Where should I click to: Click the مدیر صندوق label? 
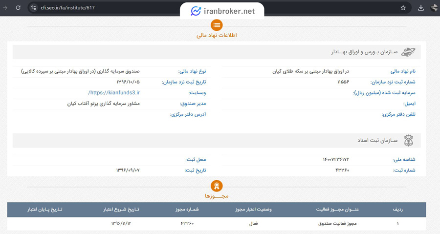click(x=193, y=104)
